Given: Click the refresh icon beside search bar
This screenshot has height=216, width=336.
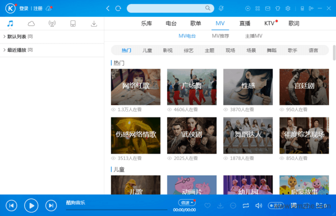Looking at the screenshot, I should pyautogui.click(x=118, y=8).
